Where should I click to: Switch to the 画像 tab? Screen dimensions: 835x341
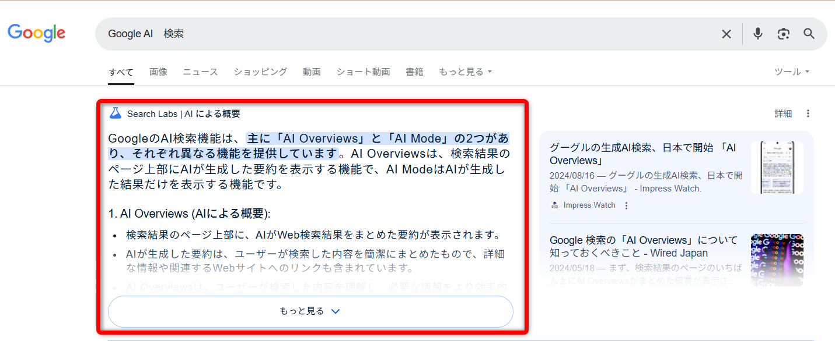pyautogui.click(x=158, y=72)
